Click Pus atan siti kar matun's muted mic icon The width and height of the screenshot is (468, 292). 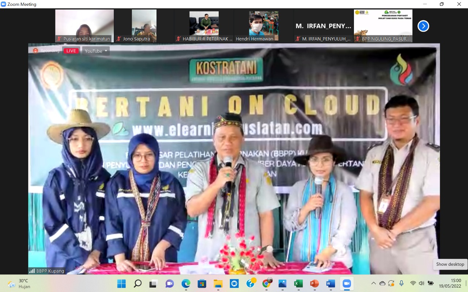(58, 39)
